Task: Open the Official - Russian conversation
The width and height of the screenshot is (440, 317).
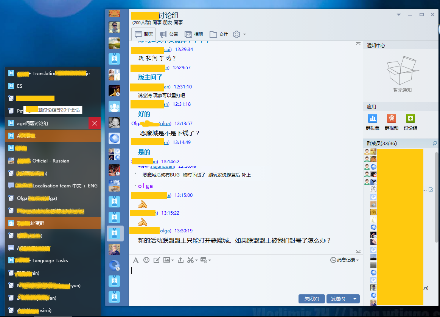Action: (x=53, y=161)
